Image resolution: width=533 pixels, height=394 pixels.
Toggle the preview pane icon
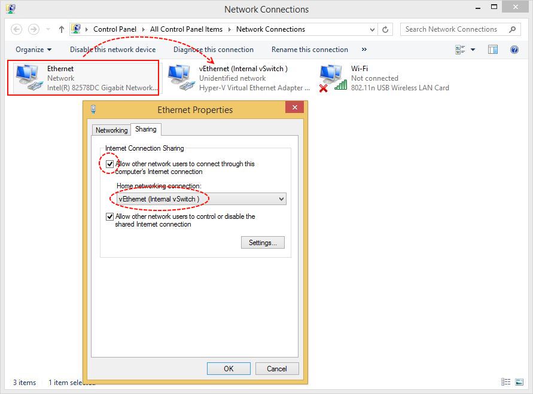click(x=492, y=50)
